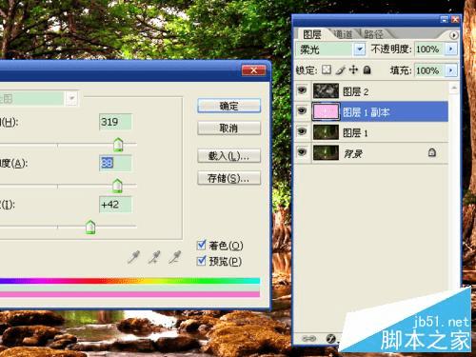This screenshot has height=357, width=476.
Task: Click the 背景 layer lock icon
Action: coord(432,152)
